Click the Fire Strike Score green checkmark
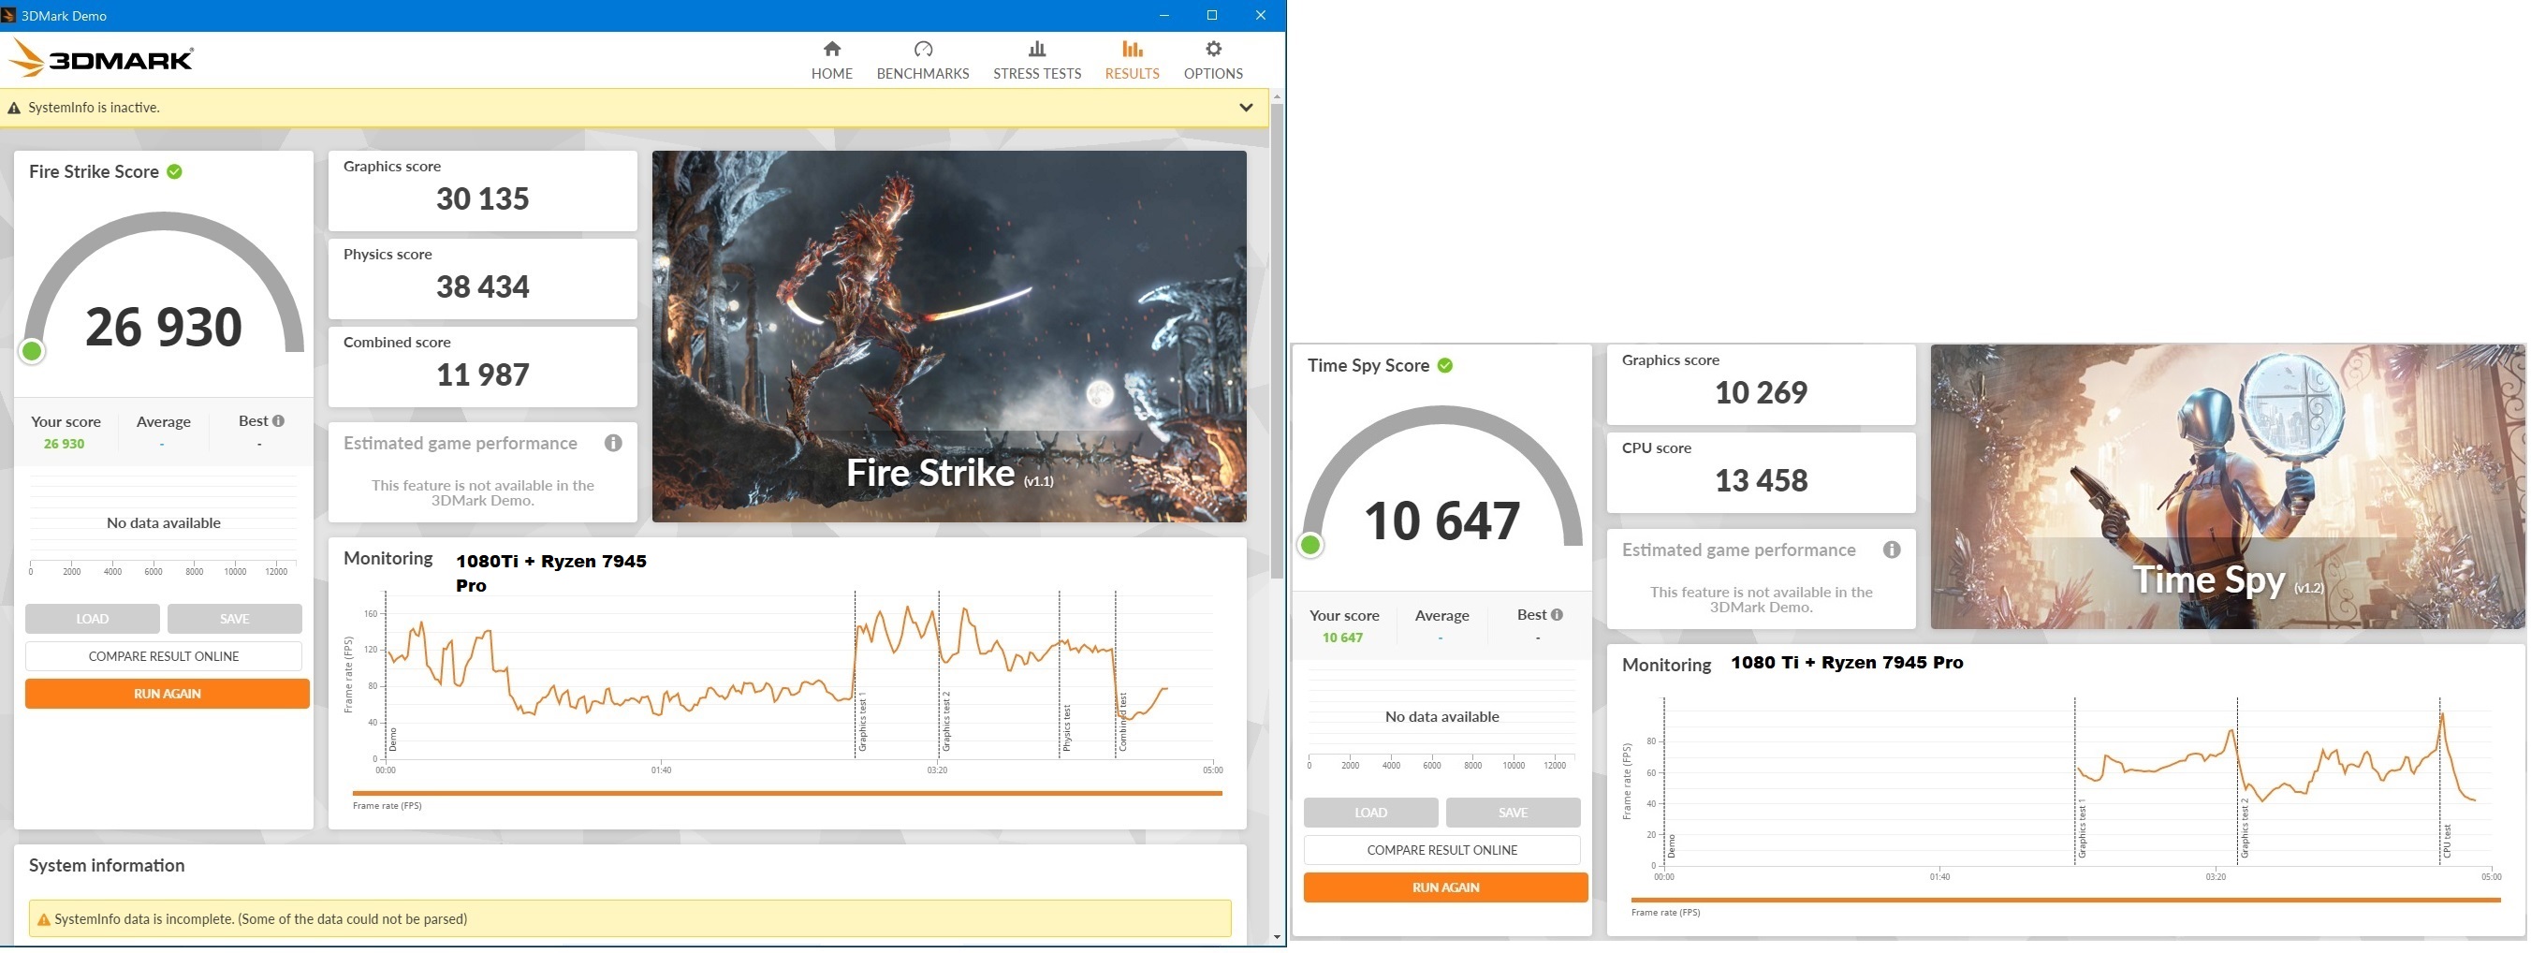Screen dimensions: 2531x953 tap(175, 172)
